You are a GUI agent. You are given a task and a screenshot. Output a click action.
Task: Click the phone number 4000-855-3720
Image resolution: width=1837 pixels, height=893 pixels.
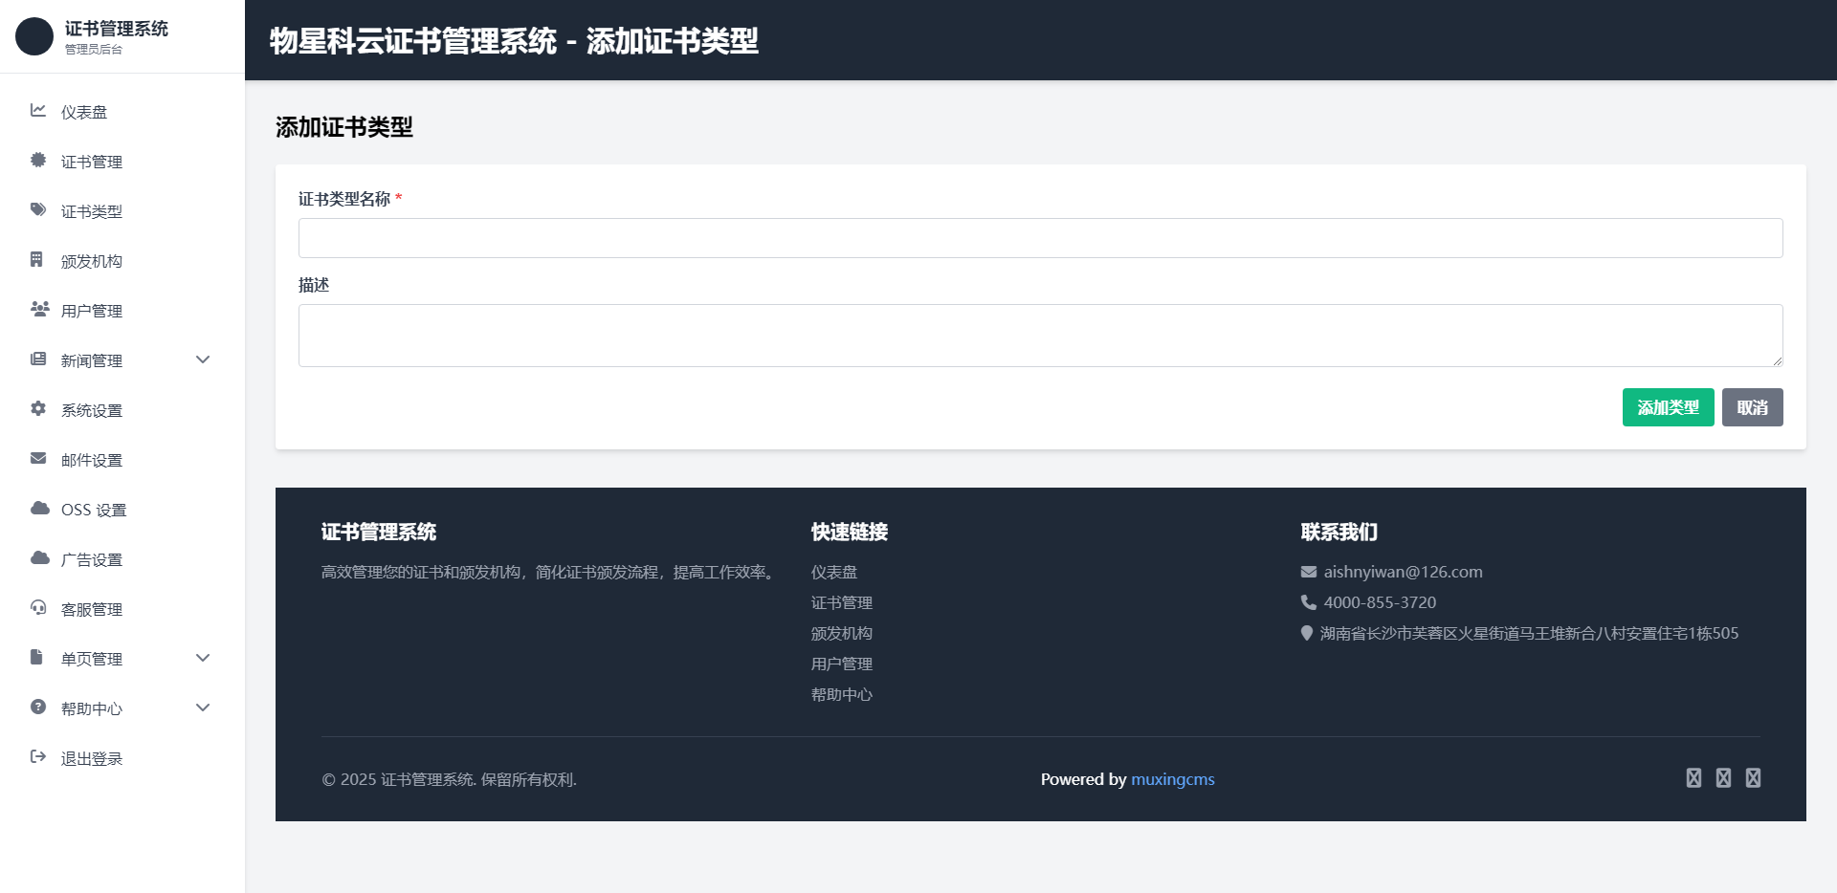(1380, 602)
